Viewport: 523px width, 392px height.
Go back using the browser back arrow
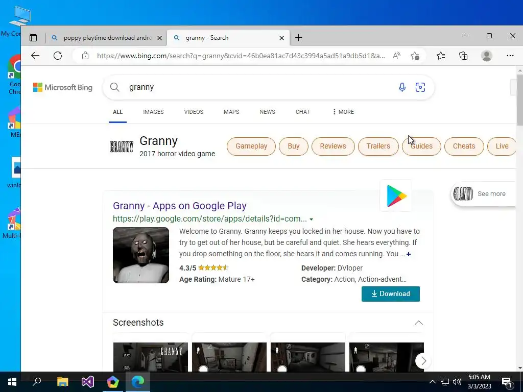(35, 56)
